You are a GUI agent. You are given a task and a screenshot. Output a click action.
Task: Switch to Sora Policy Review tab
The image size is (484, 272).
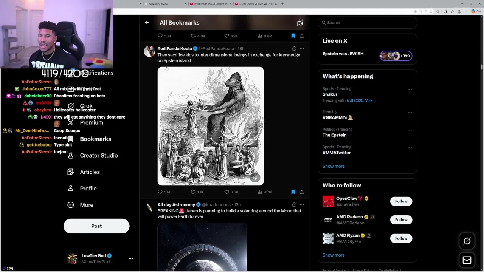pos(165,4)
